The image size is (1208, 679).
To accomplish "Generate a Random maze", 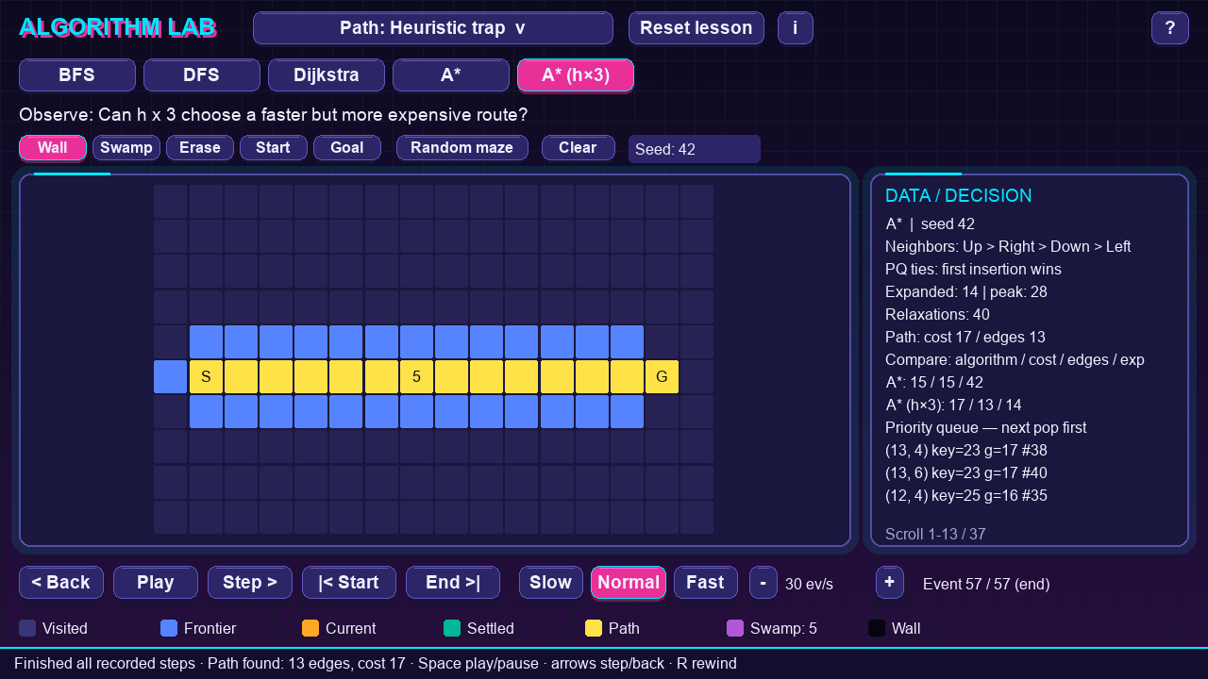I will pyautogui.click(x=462, y=148).
